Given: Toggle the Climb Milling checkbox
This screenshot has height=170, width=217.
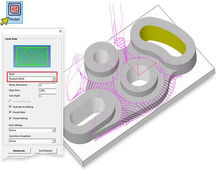Looking at the screenshot, I should 10,118.
